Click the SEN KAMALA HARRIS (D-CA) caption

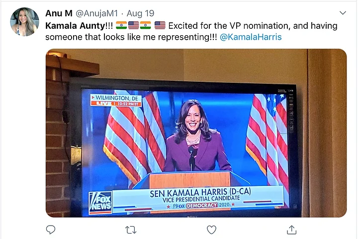click(x=200, y=193)
